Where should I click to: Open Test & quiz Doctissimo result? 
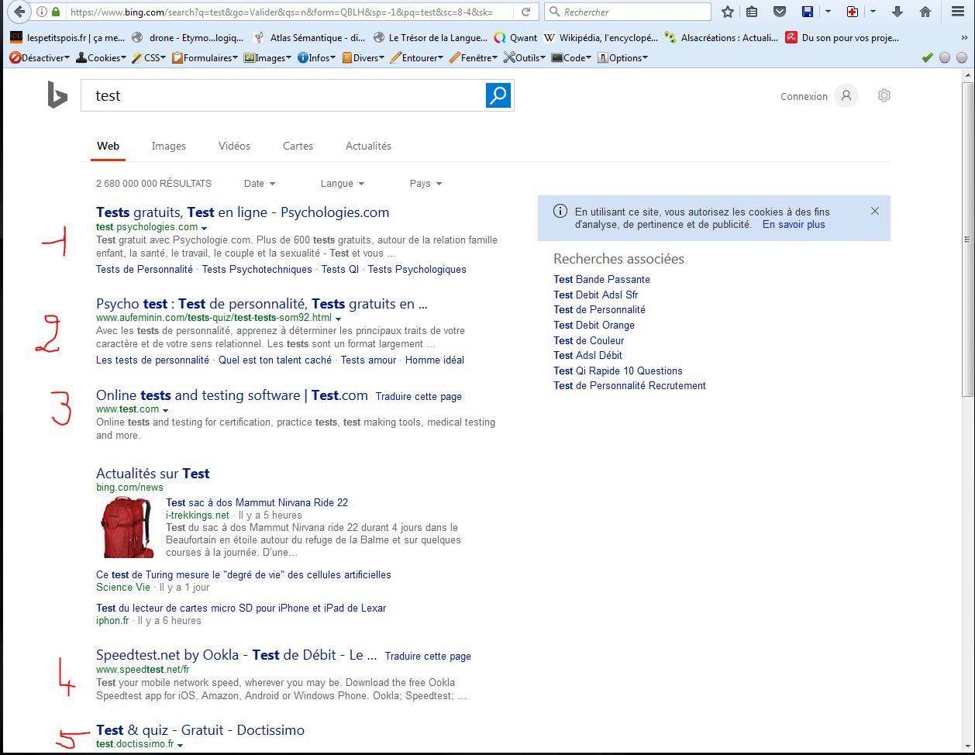[200, 730]
